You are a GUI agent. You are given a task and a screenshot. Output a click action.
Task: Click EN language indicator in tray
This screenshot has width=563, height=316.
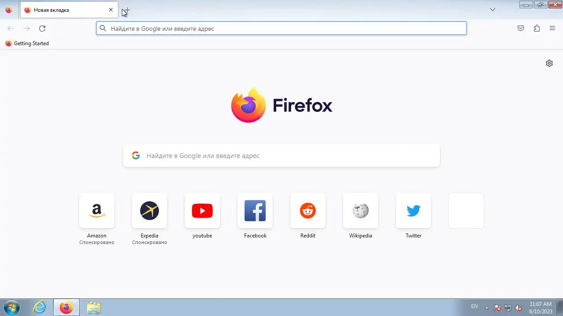click(x=474, y=306)
